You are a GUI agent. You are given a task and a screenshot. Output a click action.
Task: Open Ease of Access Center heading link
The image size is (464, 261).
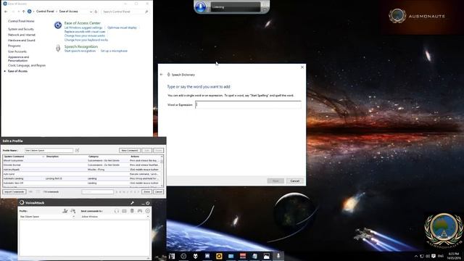pos(82,23)
